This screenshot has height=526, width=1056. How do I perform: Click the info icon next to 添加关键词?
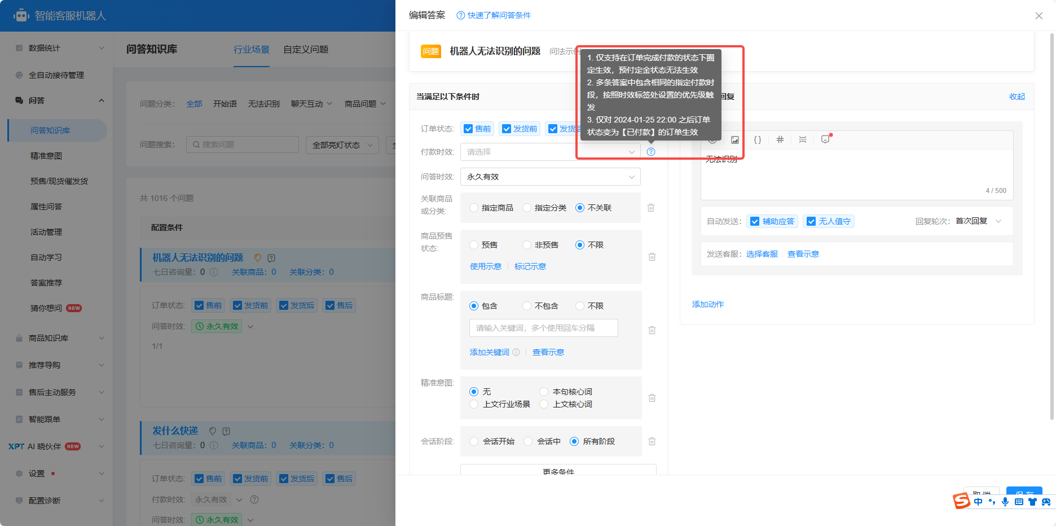tap(516, 352)
